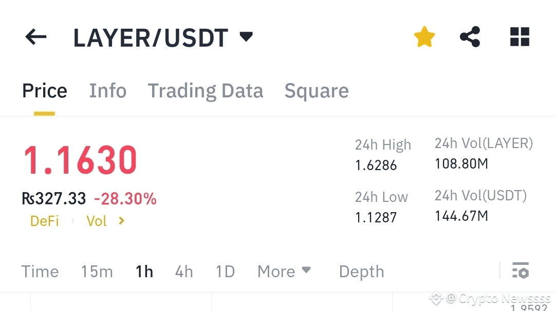Tap the 1.1630 last price
Screen dimensions: 555x311
pyautogui.click(x=81, y=160)
